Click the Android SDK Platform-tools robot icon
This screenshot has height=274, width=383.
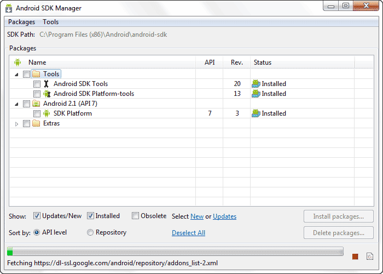tap(47, 94)
